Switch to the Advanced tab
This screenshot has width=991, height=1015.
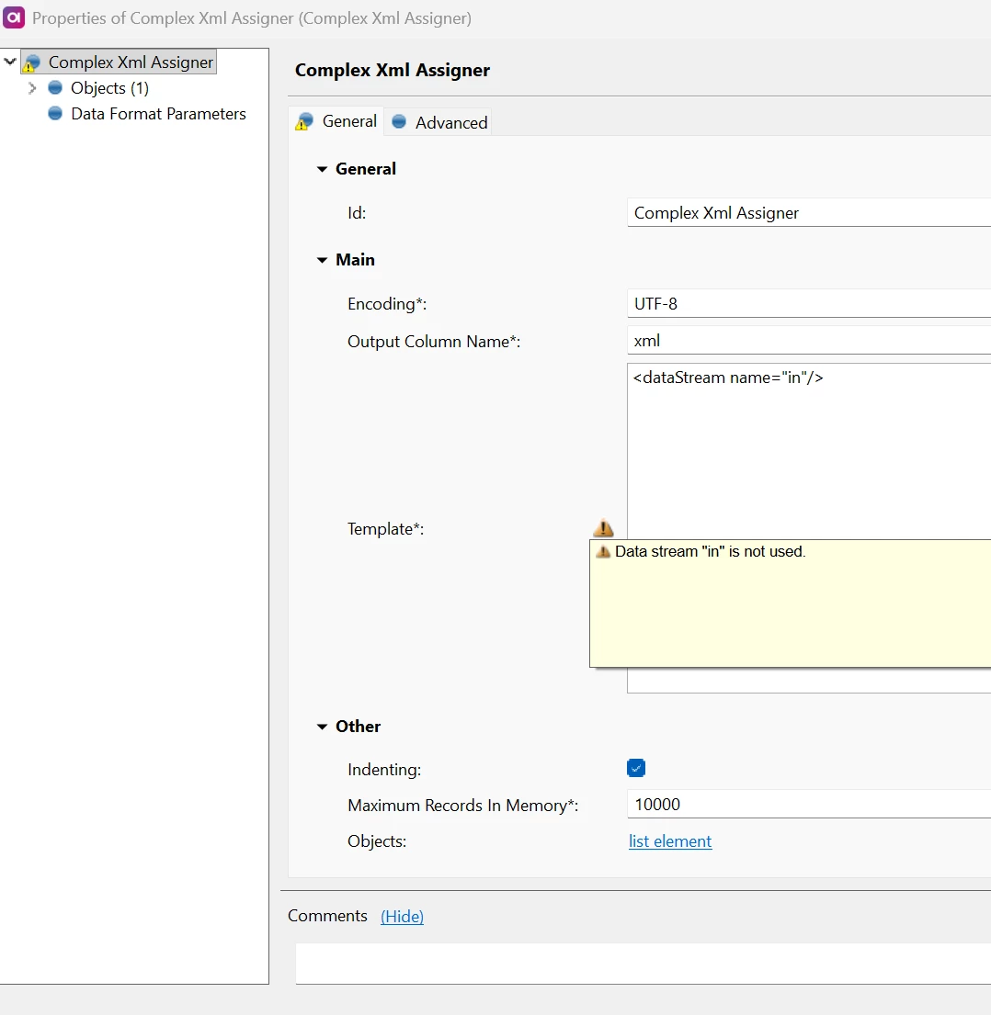pyautogui.click(x=439, y=121)
